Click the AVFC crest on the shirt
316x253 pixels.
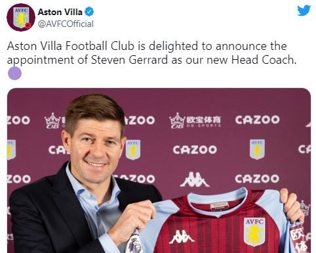pos(254,232)
